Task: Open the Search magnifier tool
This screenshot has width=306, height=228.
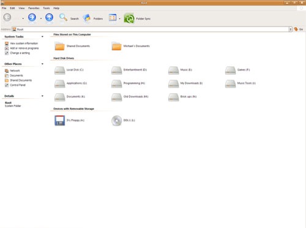Action: tap(63, 18)
